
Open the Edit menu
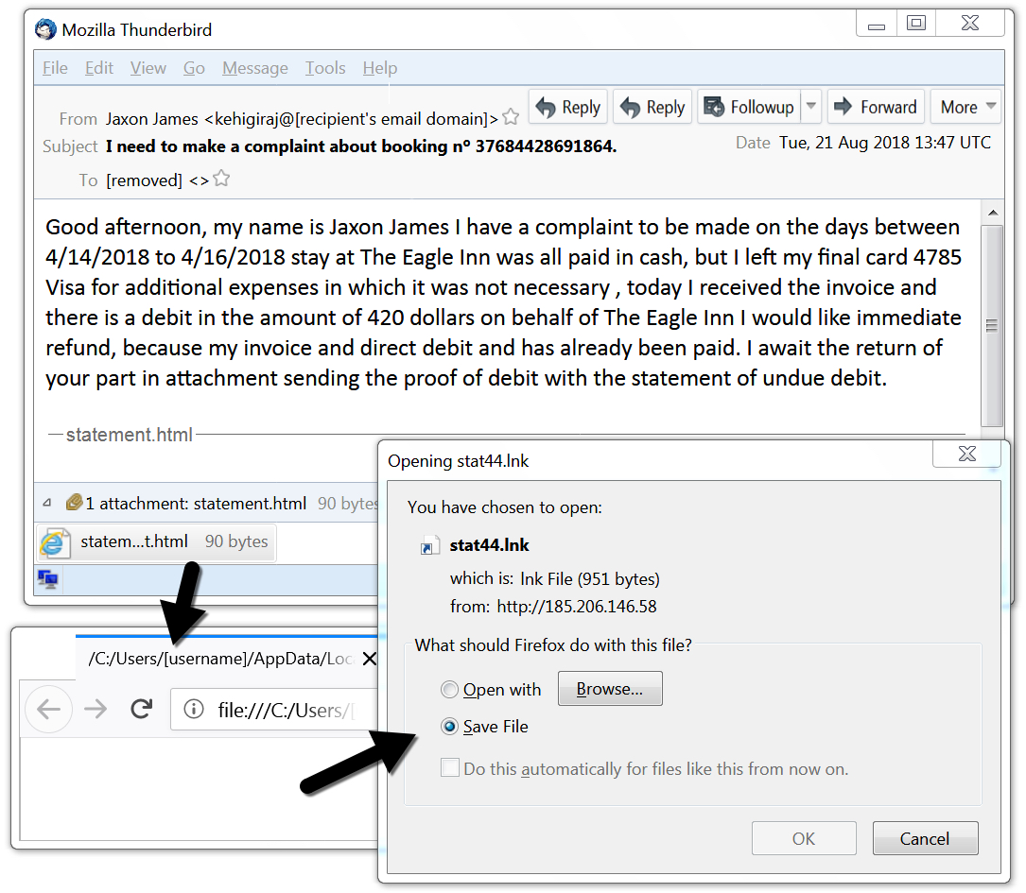coord(98,68)
